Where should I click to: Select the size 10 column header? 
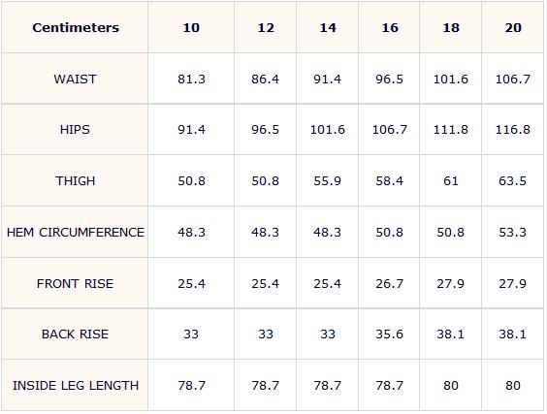point(191,27)
